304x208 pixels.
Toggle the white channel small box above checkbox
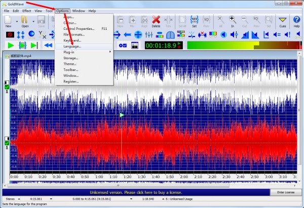coord(7,82)
